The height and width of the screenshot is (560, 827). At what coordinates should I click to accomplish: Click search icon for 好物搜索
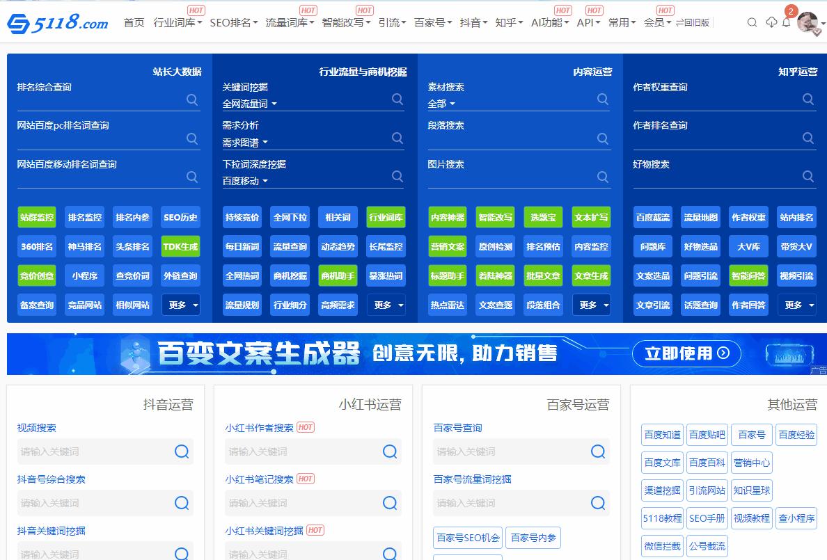click(808, 176)
